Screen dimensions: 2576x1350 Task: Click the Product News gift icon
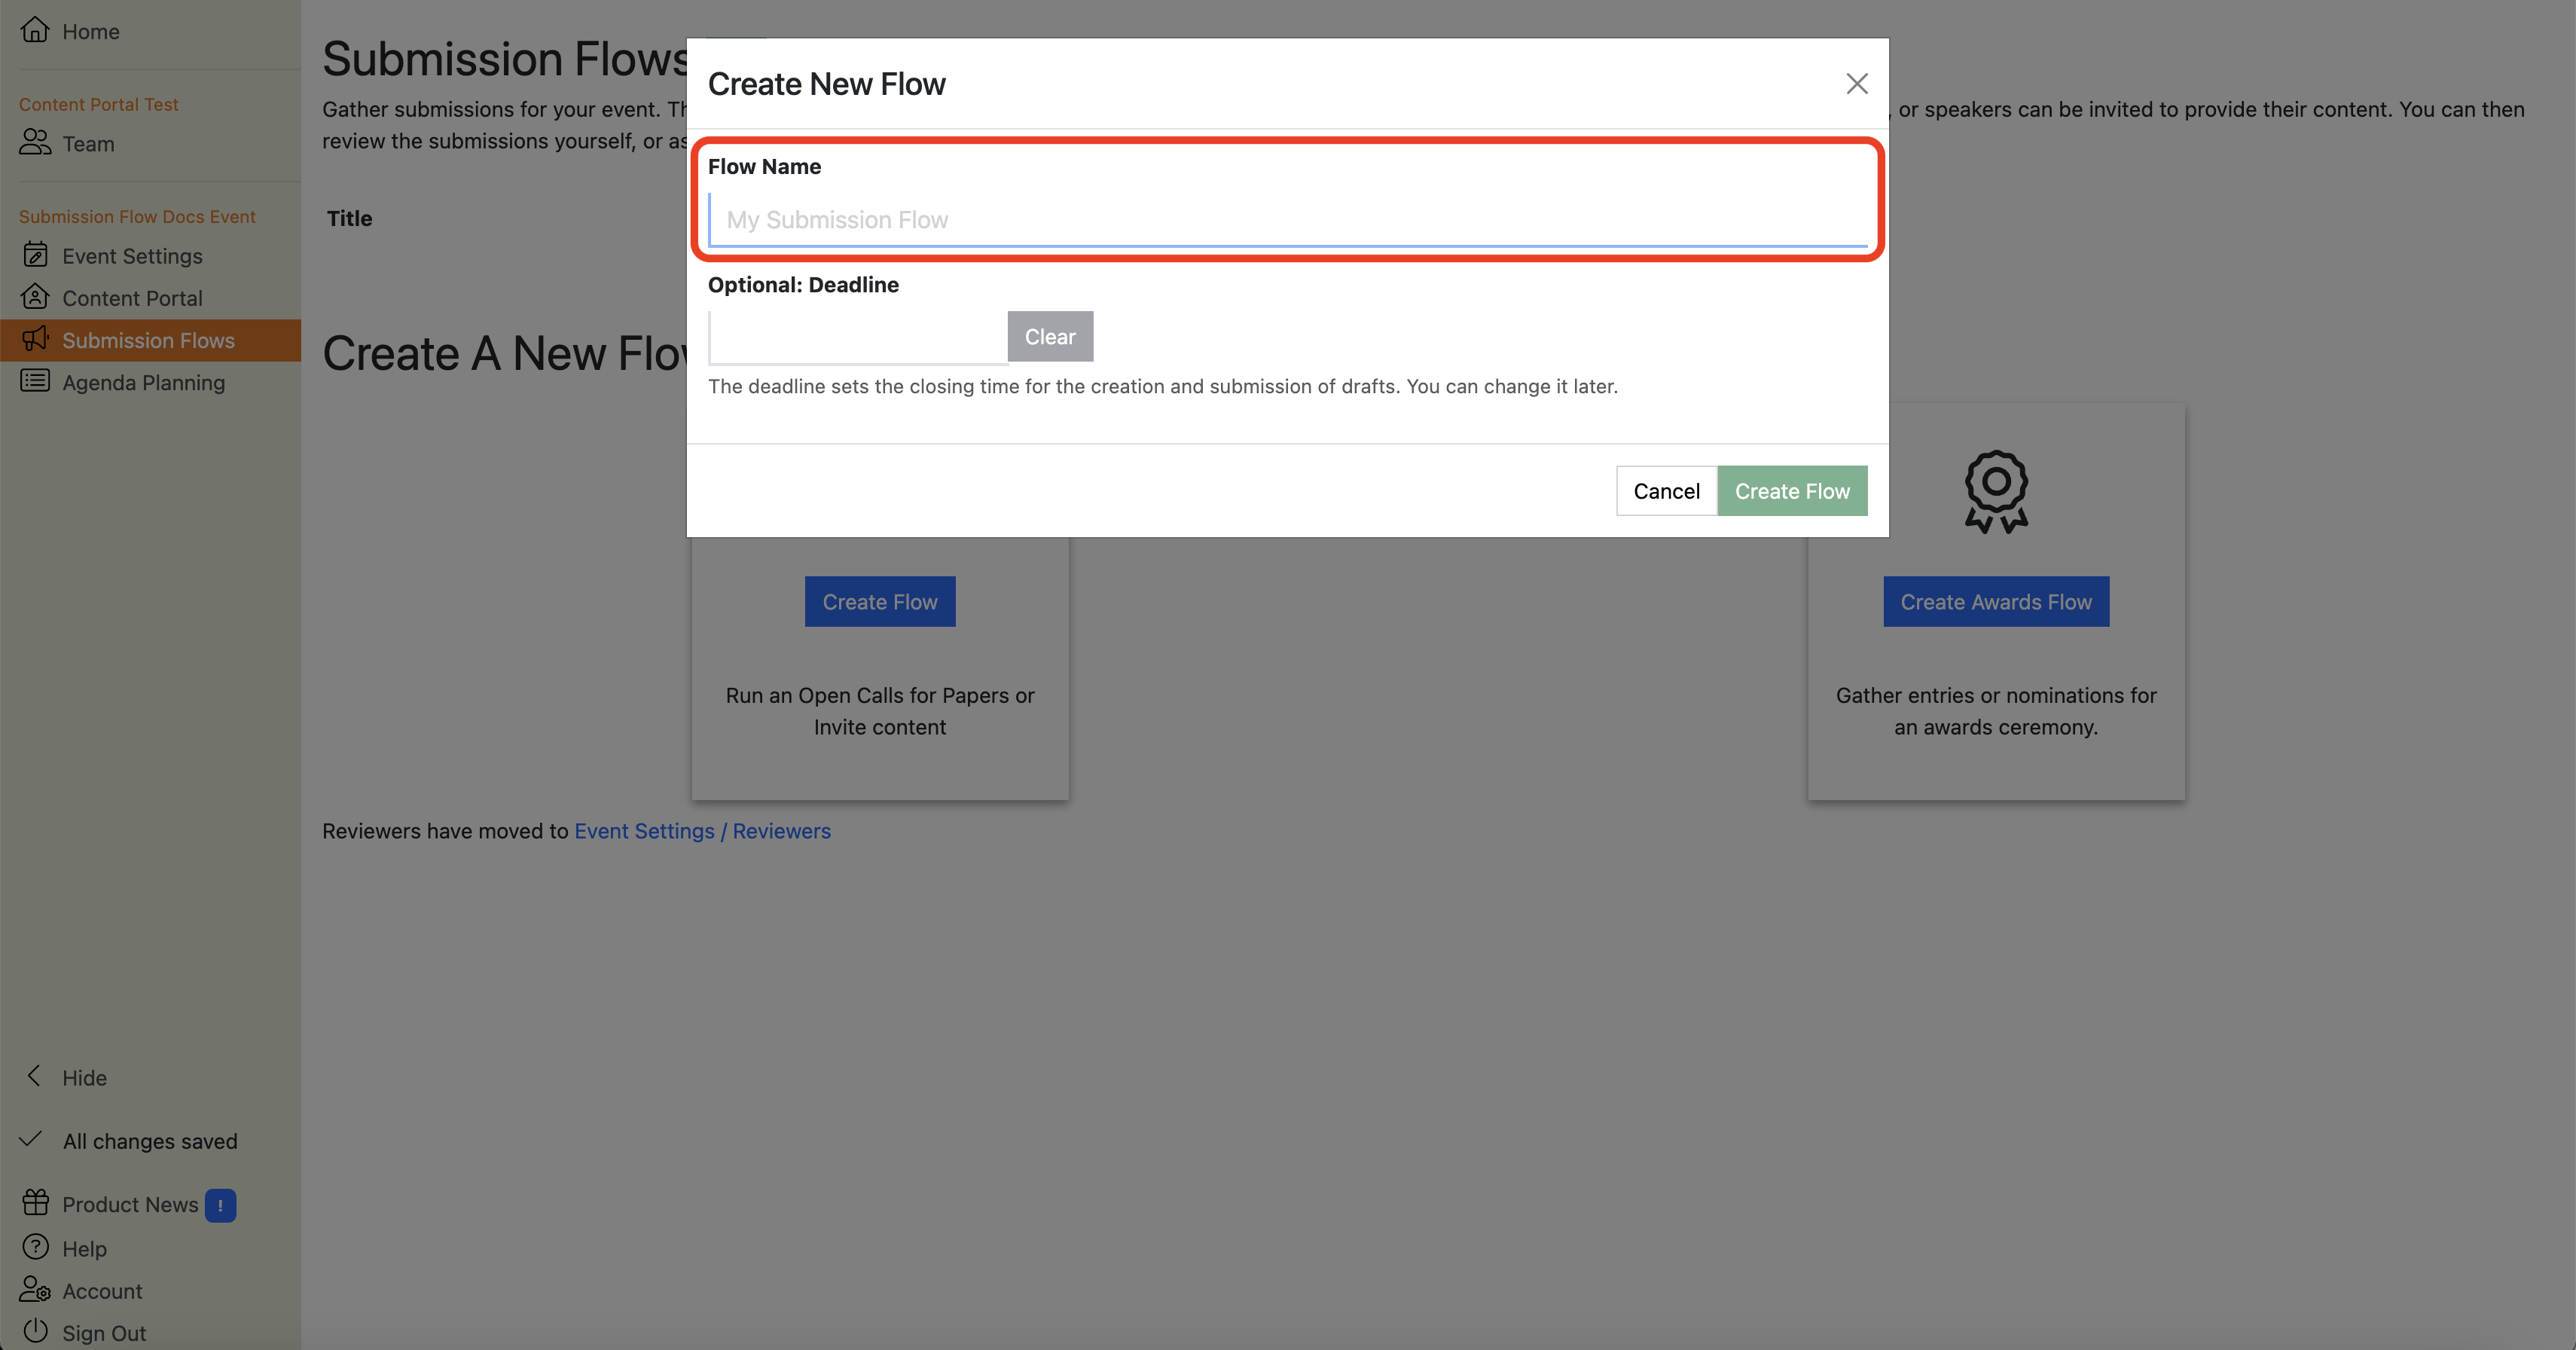click(x=35, y=1203)
